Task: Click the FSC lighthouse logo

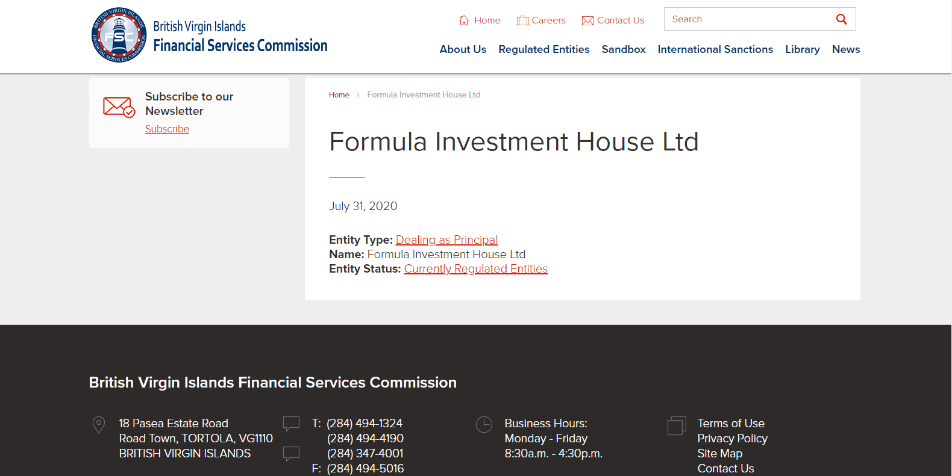Action: click(x=119, y=35)
